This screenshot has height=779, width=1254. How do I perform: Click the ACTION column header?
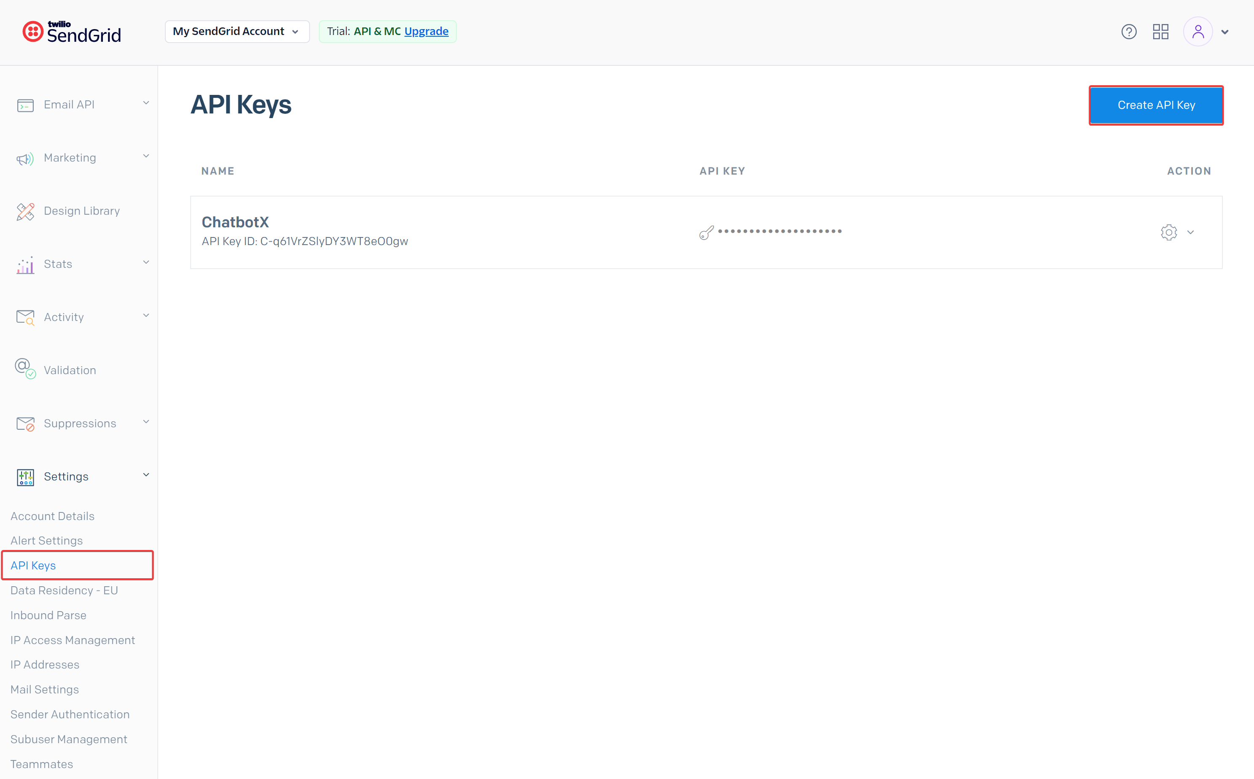tap(1189, 170)
